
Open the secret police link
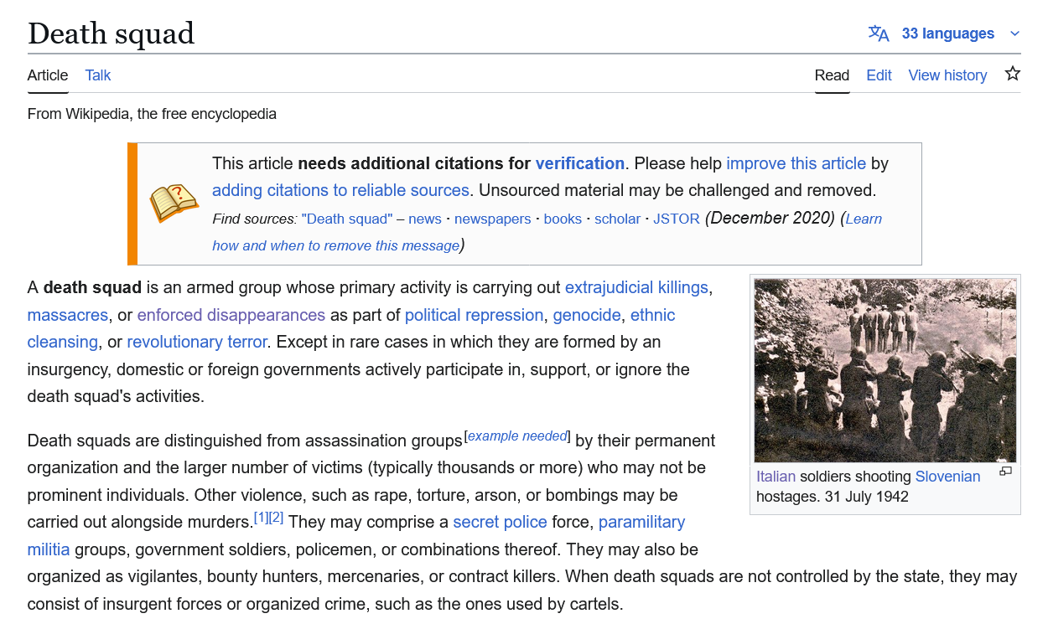pyautogui.click(x=500, y=522)
